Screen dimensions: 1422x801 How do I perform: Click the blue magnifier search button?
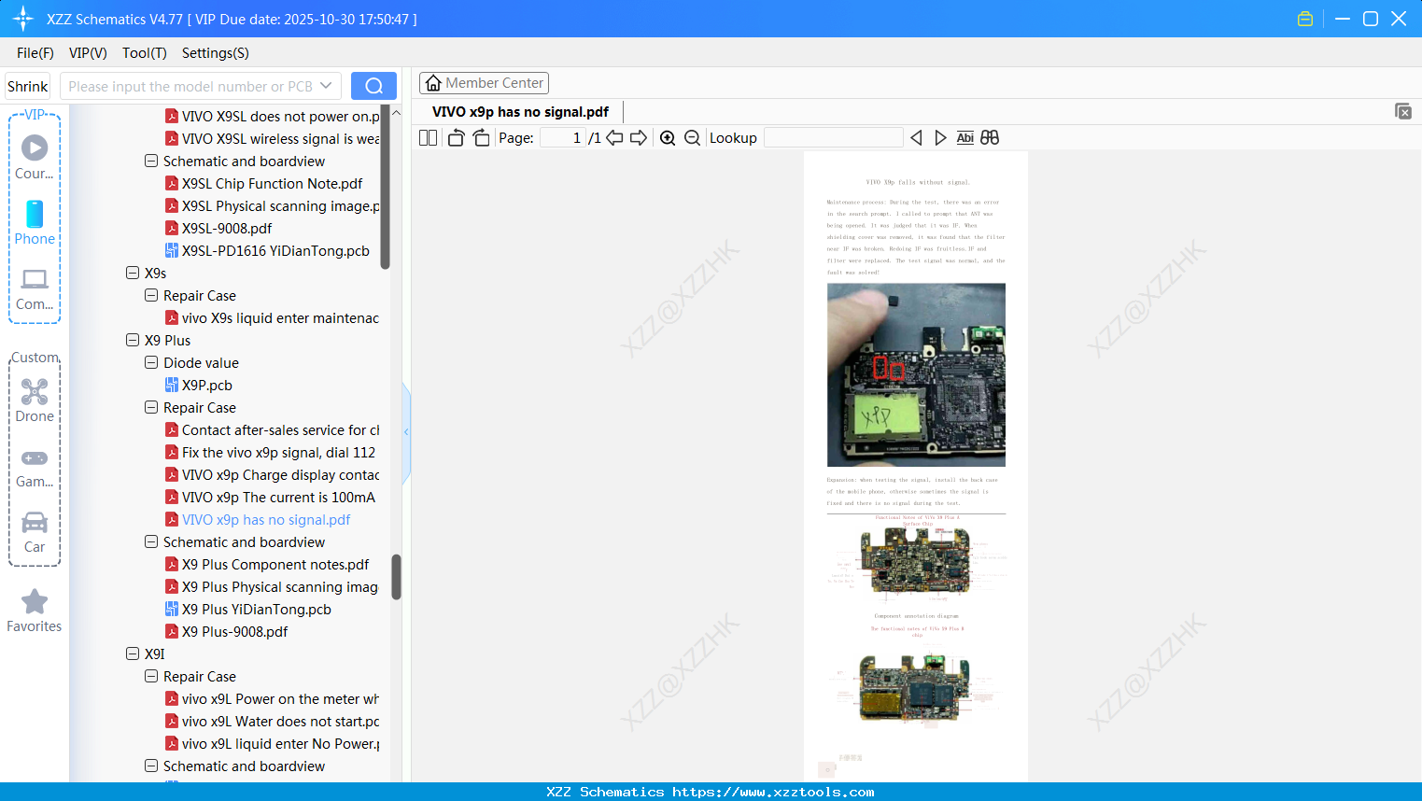coord(373,86)
